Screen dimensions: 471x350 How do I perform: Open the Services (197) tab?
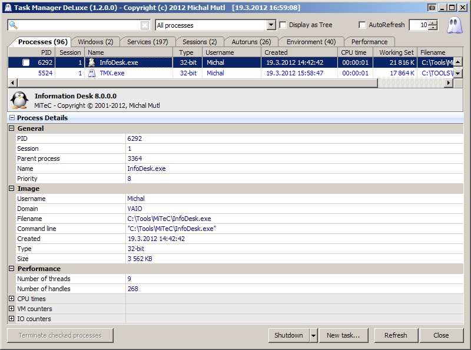pyautogui.click(x=148, y=42)
